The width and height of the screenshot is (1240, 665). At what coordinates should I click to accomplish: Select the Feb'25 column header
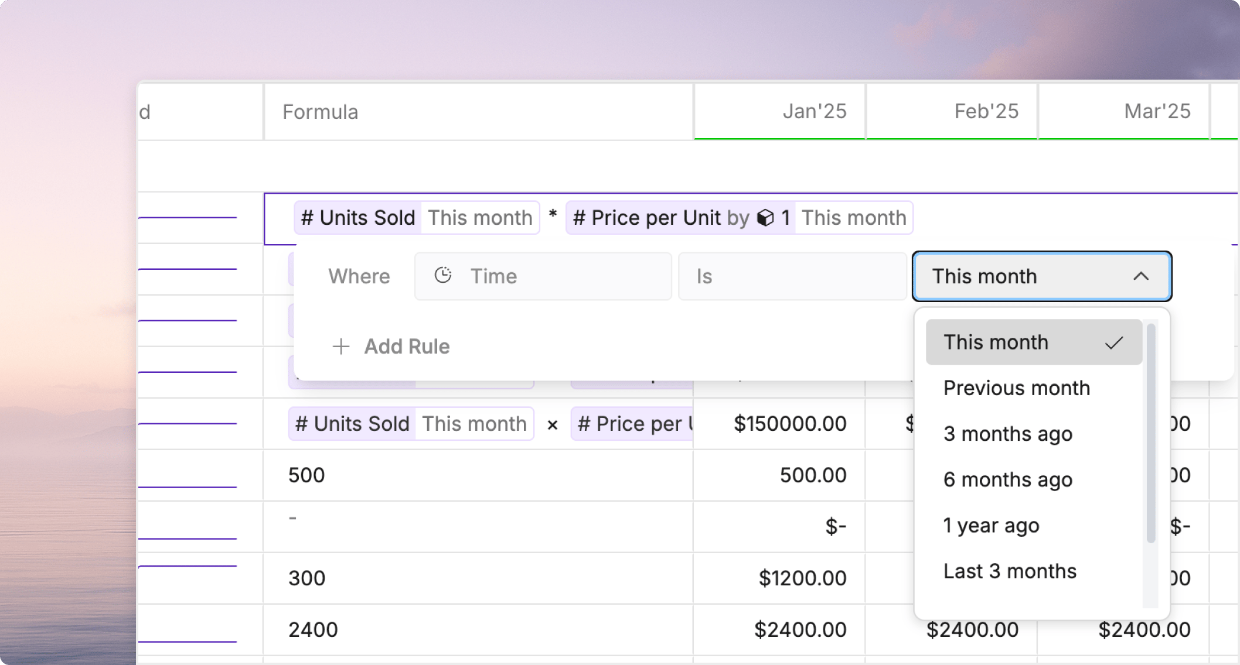point(952,111)
